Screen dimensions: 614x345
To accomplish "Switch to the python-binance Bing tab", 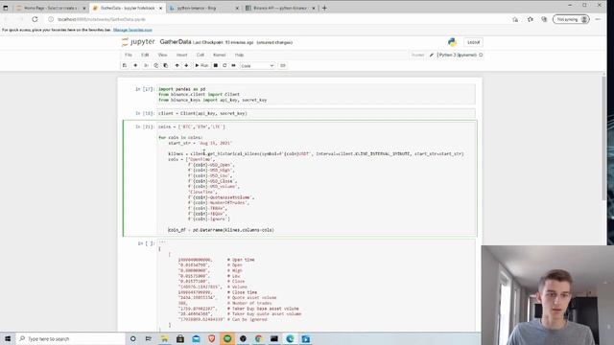I will pyautogui.click(x=203, y=8).
